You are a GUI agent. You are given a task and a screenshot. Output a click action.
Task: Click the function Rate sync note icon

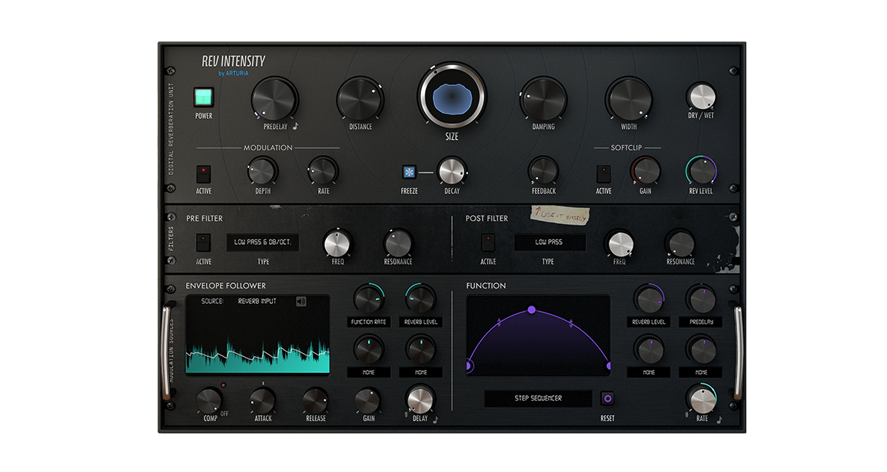(x=719, y=420)
